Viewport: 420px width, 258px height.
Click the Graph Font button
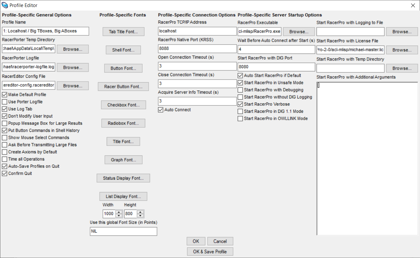pos(124,160)
